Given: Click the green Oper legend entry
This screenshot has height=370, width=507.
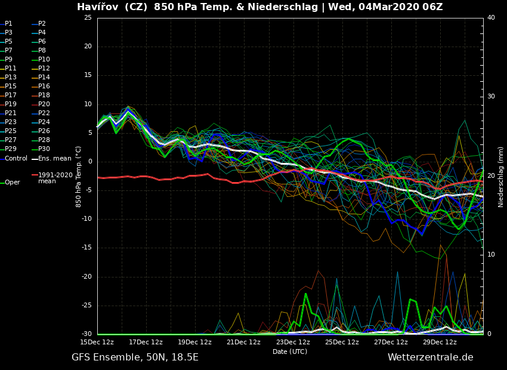Looking at the screenshot, I should [x=12, y=183].
